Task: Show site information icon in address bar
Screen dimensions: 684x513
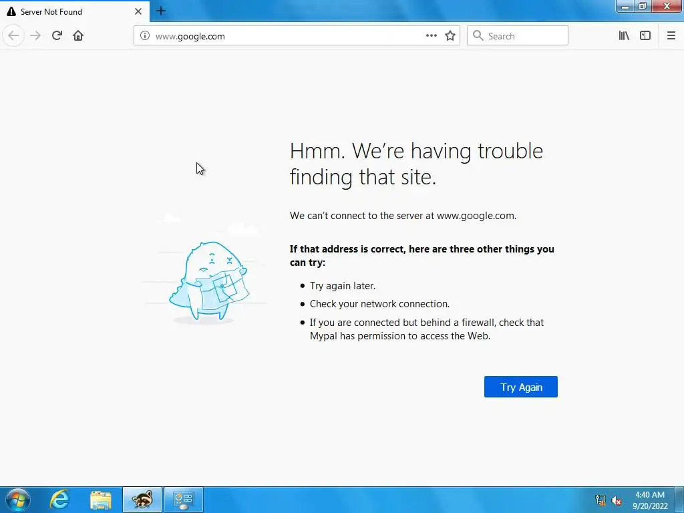Action: (145, 36)
